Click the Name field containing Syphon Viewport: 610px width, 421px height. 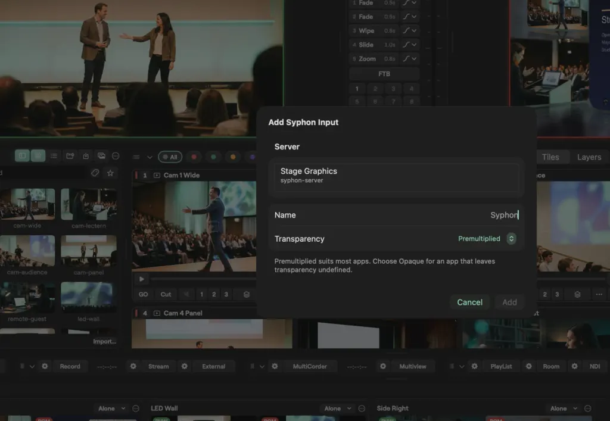[396, 215]
